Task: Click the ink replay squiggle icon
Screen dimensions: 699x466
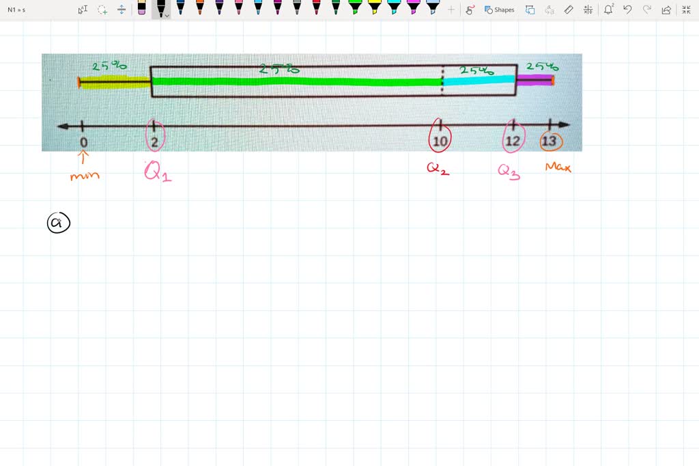Action: (471, 10)
